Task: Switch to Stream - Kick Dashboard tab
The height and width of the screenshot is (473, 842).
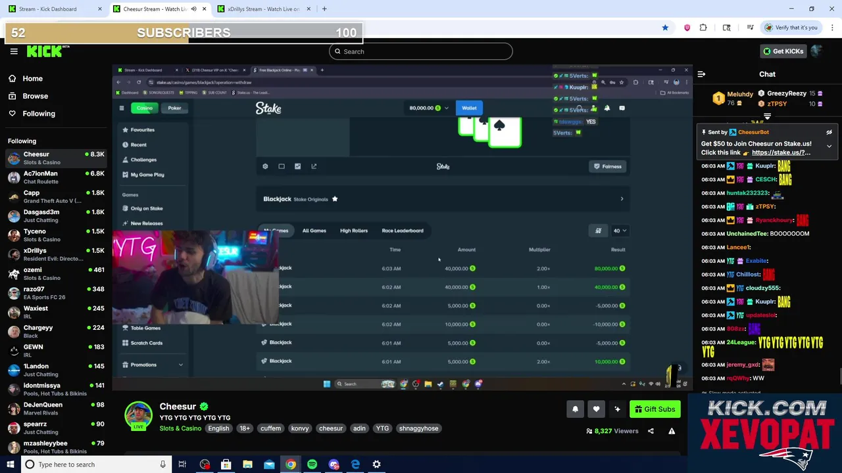Action: coord(55,9)
